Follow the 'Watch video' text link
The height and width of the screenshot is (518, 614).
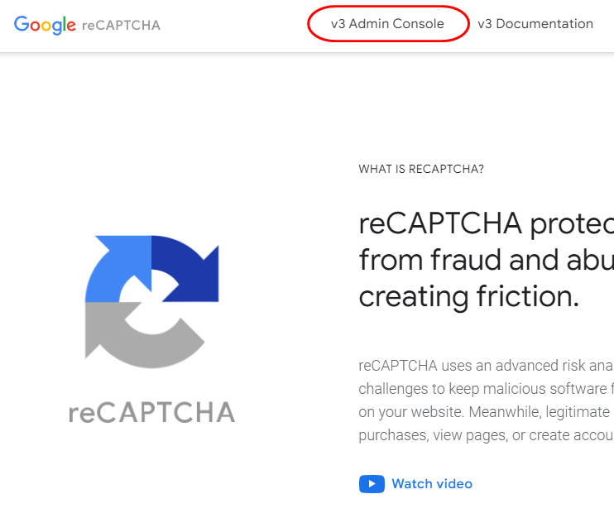pos(431,483)
